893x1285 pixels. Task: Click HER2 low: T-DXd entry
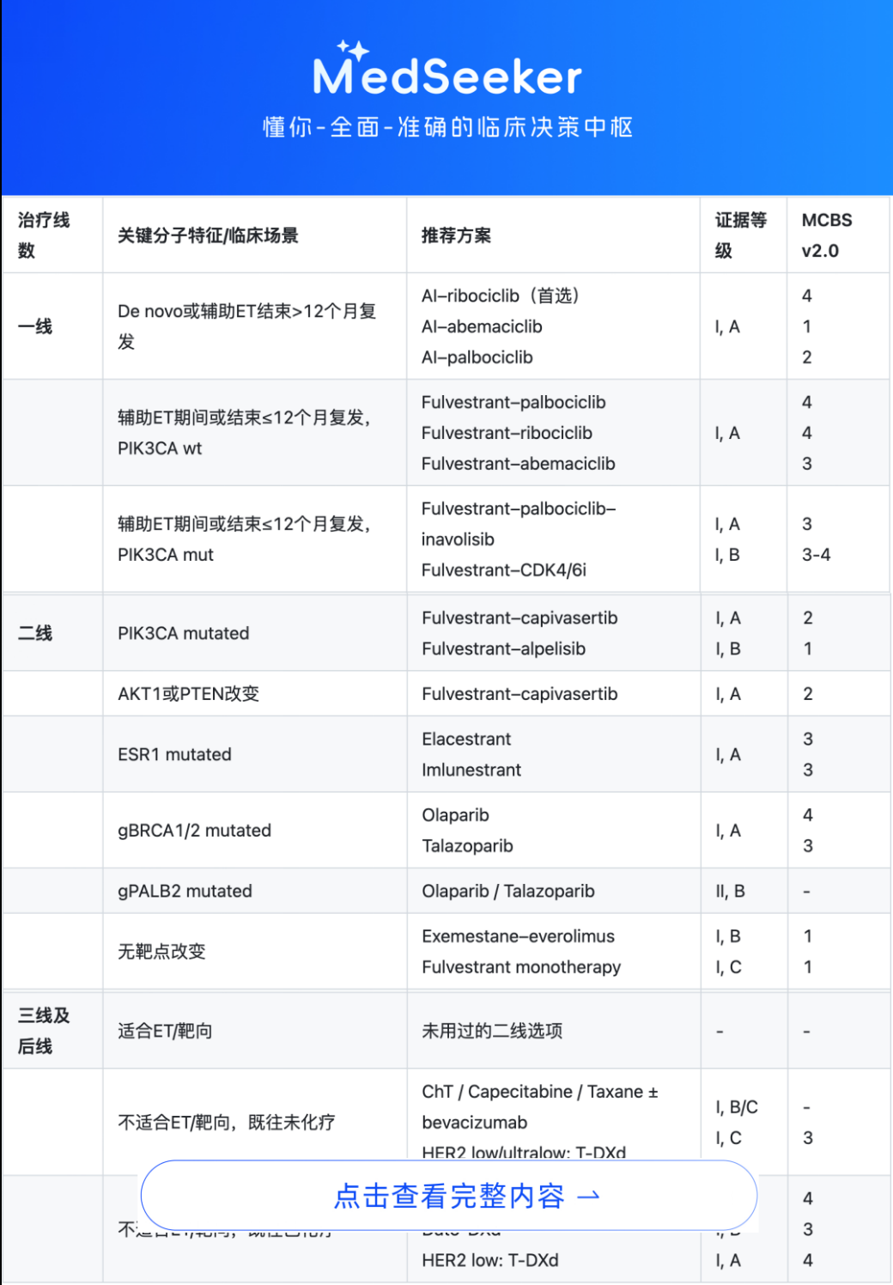[490, 1260]
